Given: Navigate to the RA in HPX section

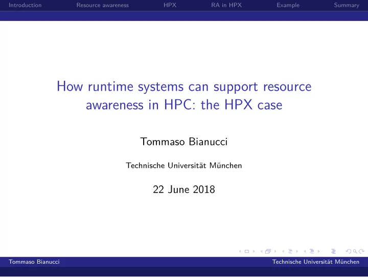Looking at the screenshot, I should click(226, 5).
